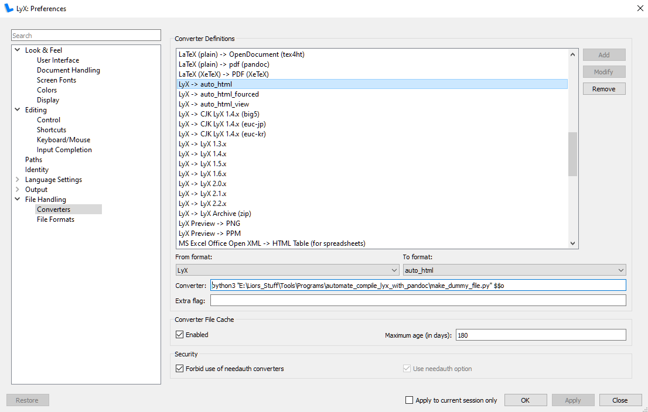
Task: Select the 'LyX -> auto_html_fourced' row
Action: pos(372,94)
